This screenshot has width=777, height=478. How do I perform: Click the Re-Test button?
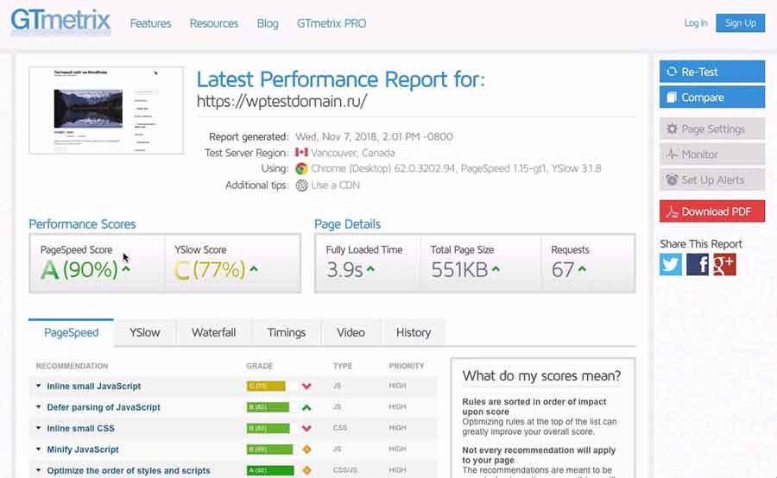(712, 72)
